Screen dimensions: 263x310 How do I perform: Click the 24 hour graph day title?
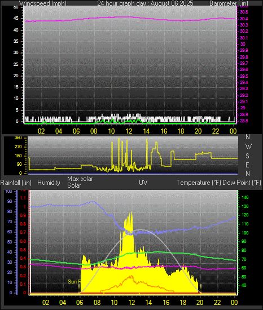coord(145,3)
